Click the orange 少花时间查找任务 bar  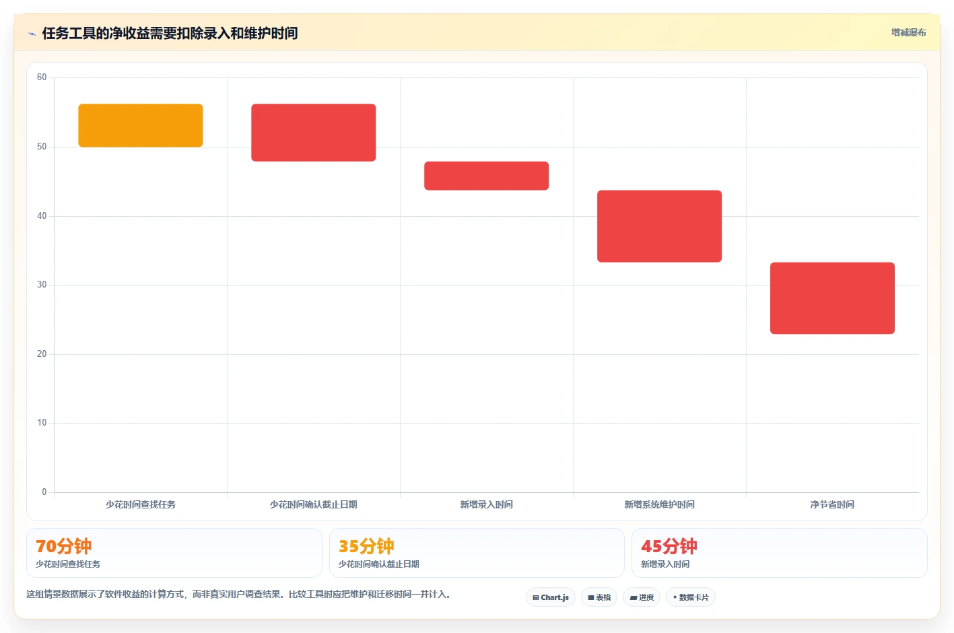141,125
